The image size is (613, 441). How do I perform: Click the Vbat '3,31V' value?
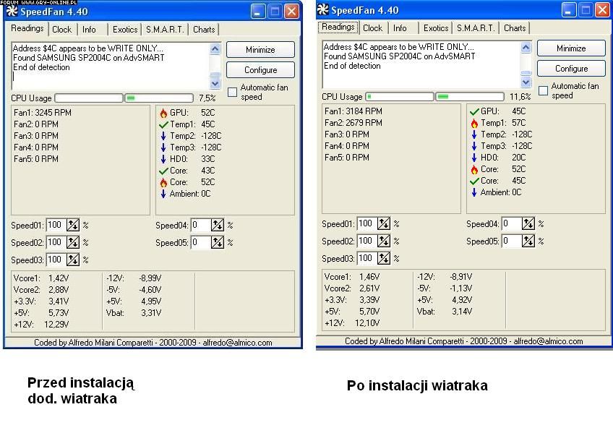click(151, 313)
